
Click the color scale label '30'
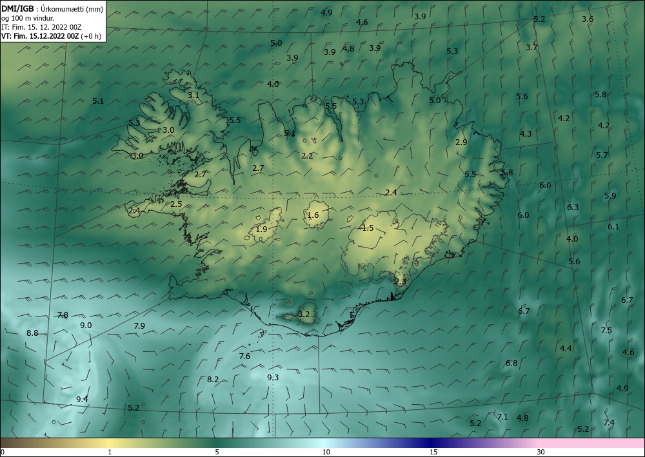pyautogui.click(x=541, y=452)
